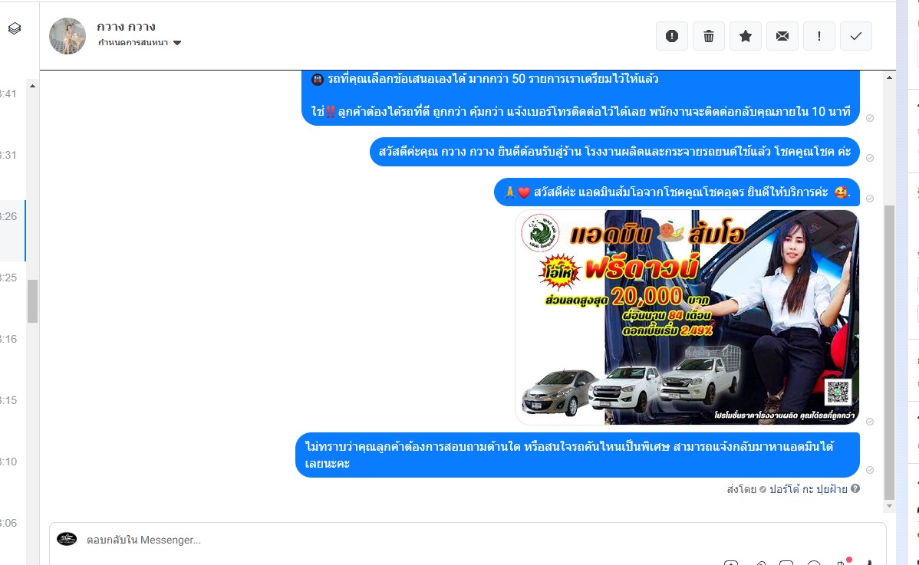919x565 pixels.
Task: Click the conversation list scrollbar thumb
Action: point(33,301)
